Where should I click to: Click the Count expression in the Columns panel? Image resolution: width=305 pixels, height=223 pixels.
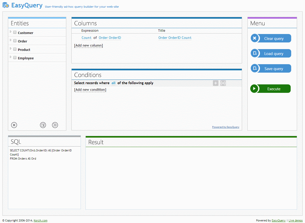point(86,38)
